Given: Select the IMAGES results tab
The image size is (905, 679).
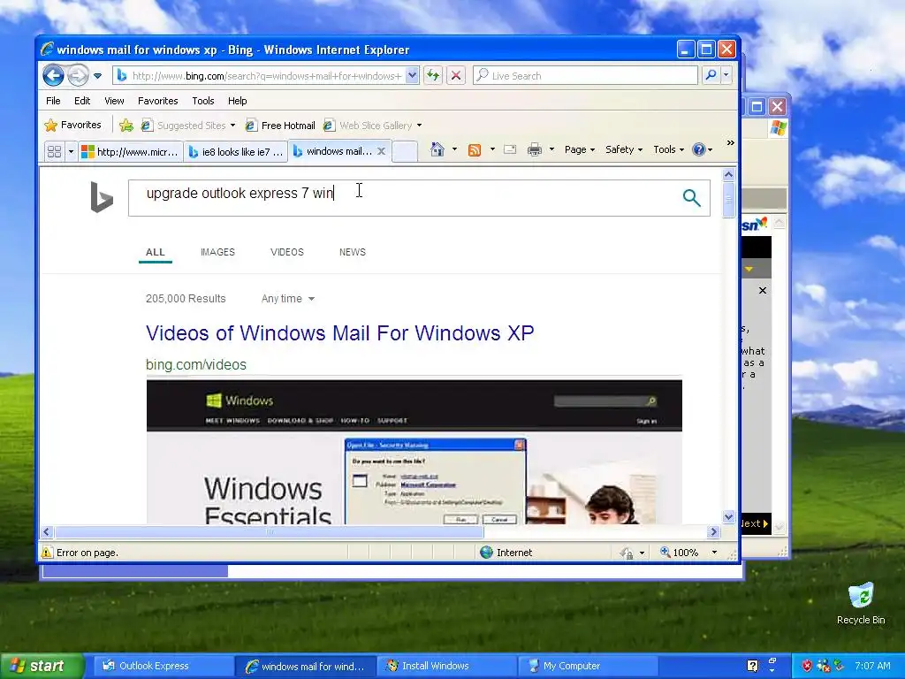Looking at the screenshot, I should pos(217,252).
